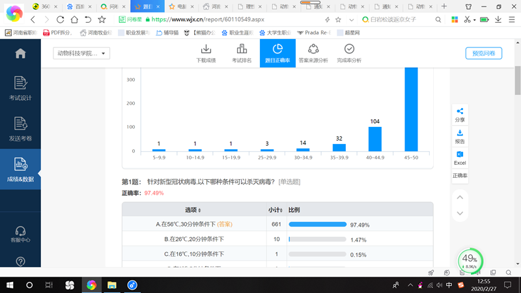Expand the 动物科技学院 survey dropdown
The image size is (521, 293).
point(81,53)
